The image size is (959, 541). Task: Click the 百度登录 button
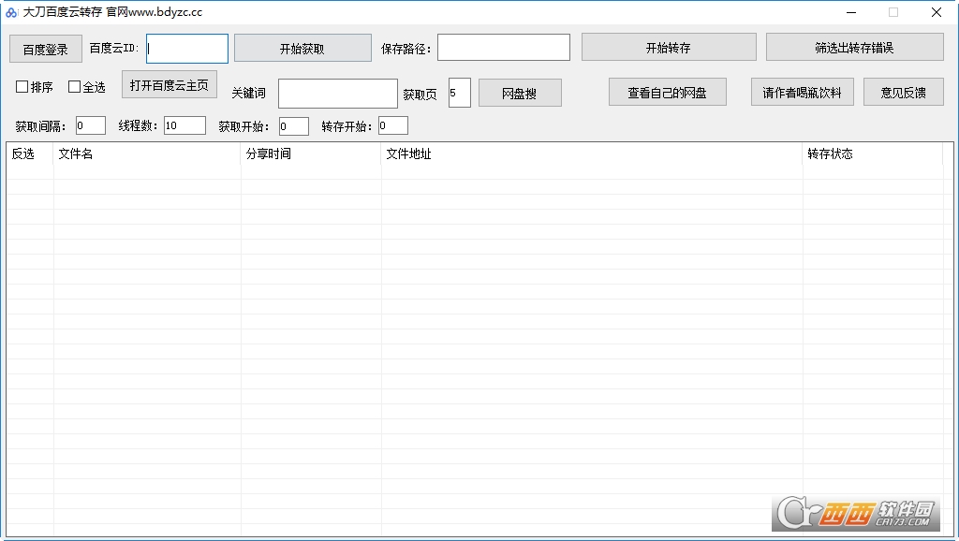(x=46, y=49)
